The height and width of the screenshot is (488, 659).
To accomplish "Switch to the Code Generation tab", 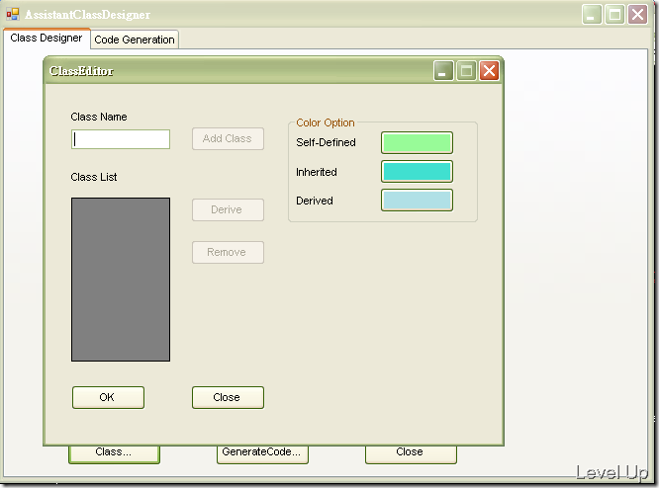I will click(x=135, y=40).
